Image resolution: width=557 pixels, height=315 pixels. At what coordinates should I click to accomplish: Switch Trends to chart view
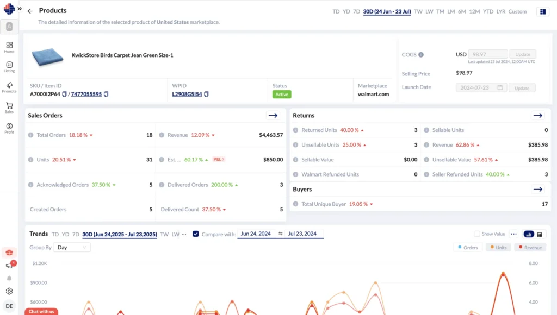(x=529, y=234)
